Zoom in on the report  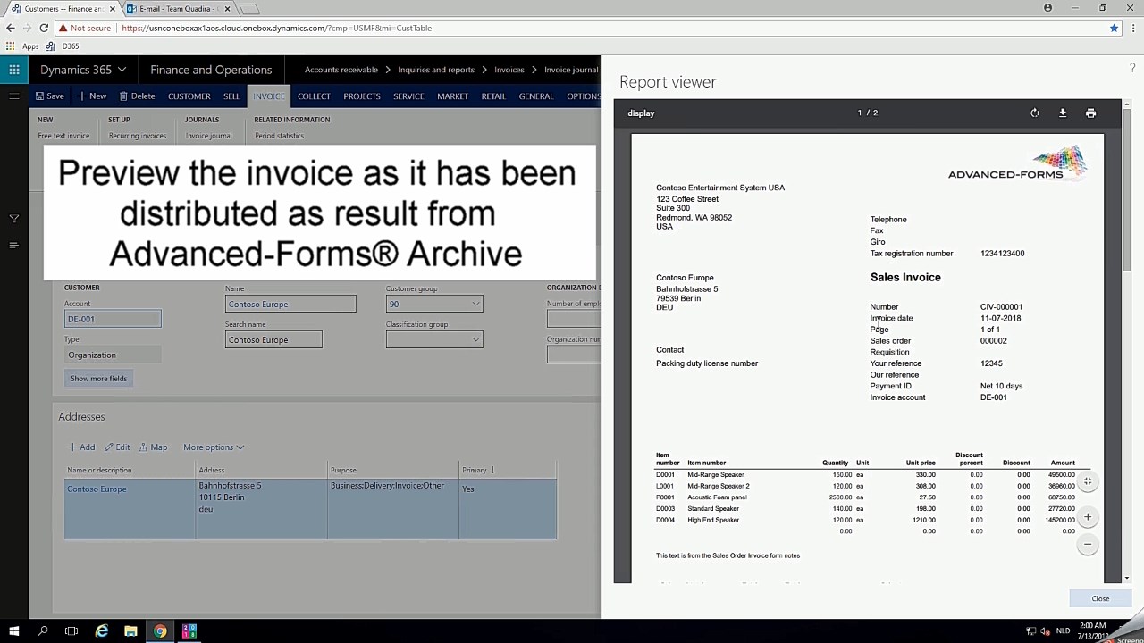[x=1088, y=517]
